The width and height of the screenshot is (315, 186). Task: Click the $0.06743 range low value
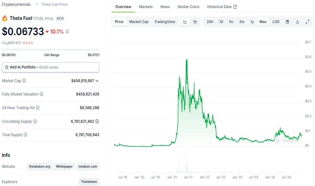coord(9,55)
